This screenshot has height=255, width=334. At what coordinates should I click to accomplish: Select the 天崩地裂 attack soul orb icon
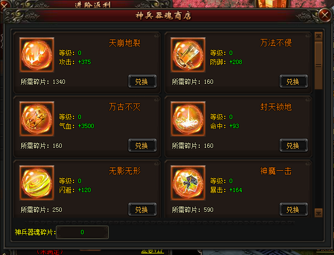(x=37, y=54)
